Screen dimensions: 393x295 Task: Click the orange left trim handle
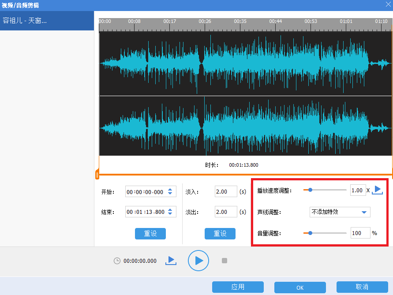point(97,175)
